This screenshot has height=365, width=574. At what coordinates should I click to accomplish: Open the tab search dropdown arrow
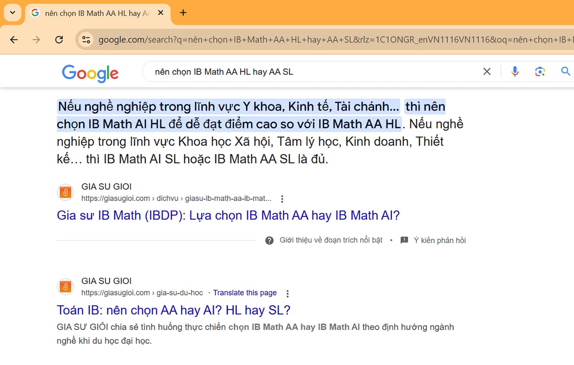click(12, 13)
